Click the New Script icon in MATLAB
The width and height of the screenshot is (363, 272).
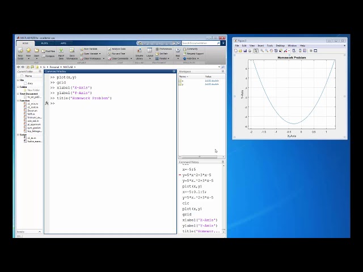[x=20, y=50]
